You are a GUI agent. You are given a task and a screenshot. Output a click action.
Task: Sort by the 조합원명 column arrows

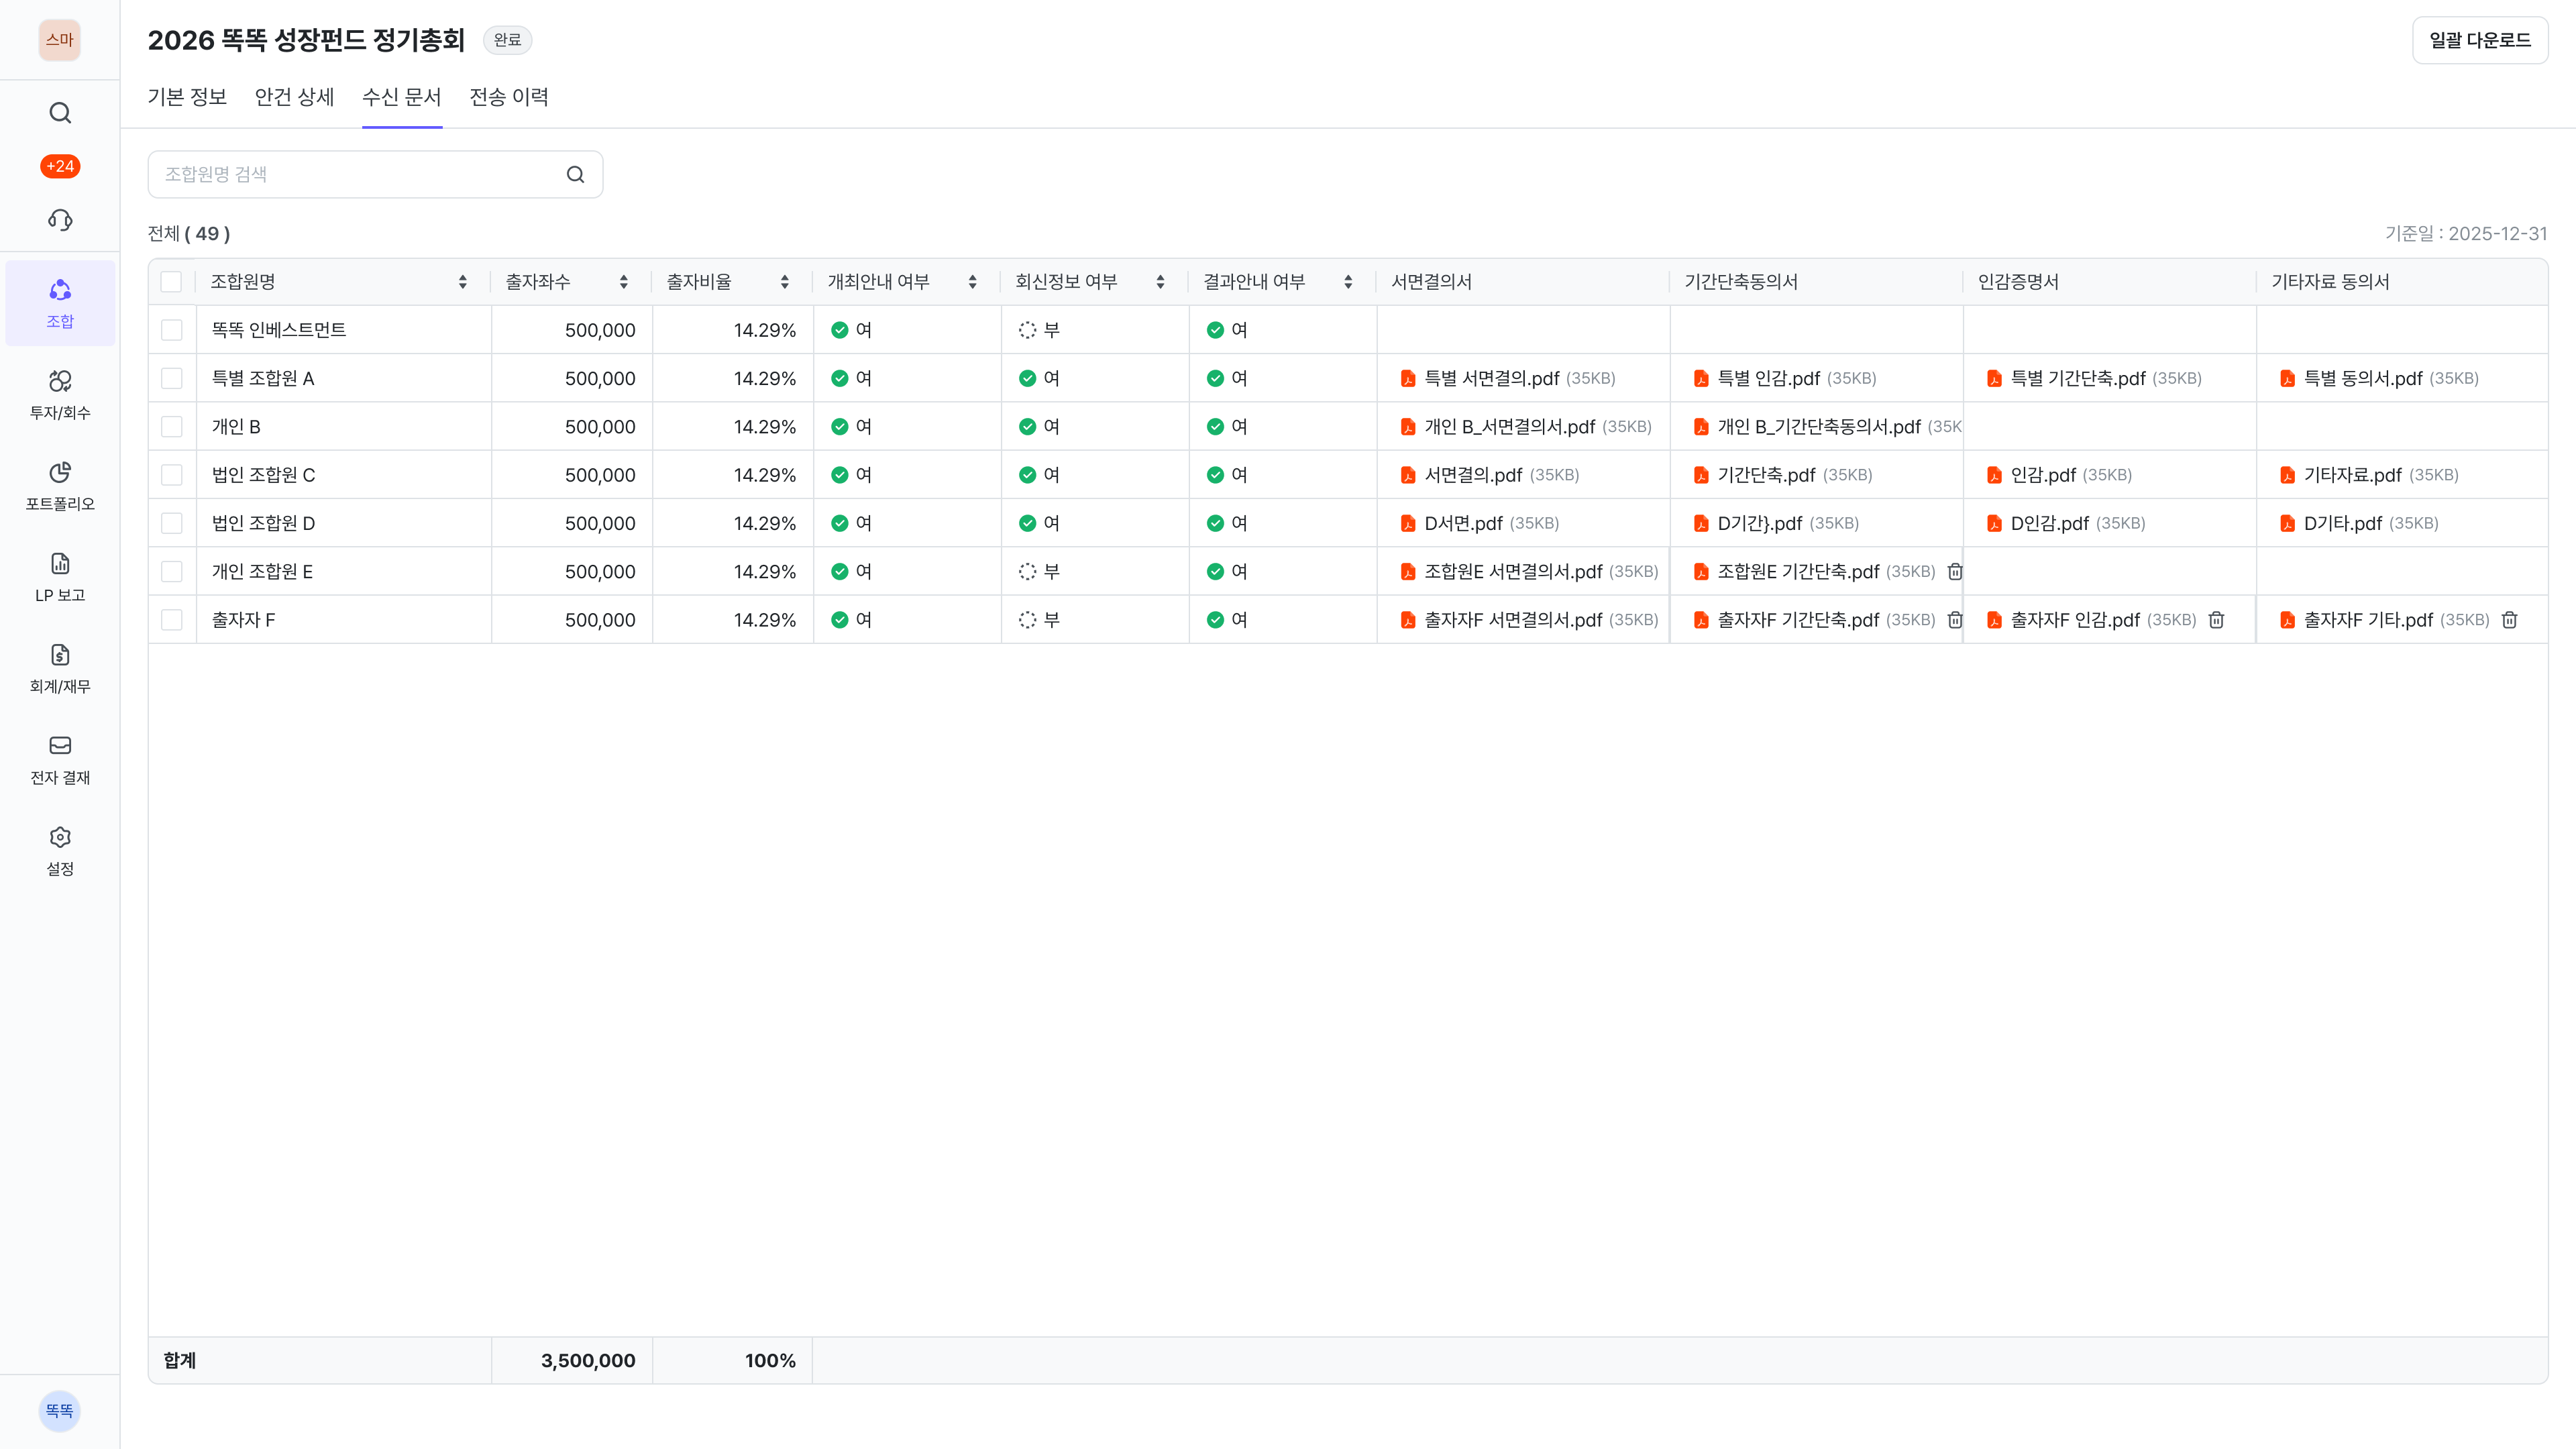point(462,282)
